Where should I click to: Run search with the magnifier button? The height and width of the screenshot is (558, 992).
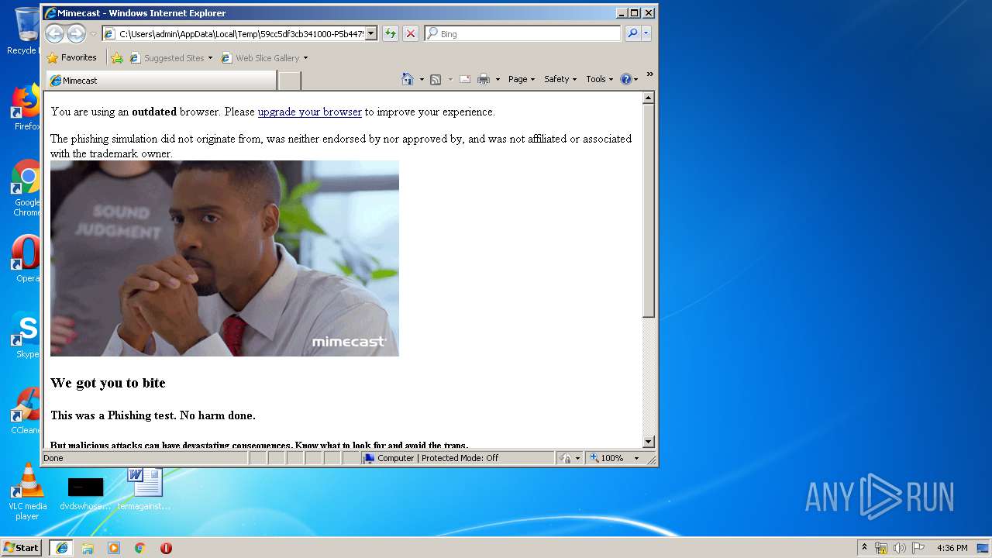(x=632, y=33)
